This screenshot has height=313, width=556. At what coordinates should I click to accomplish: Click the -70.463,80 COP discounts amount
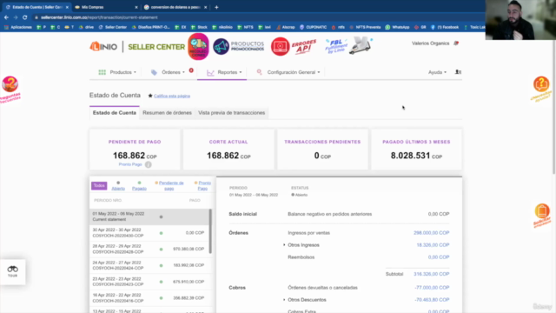coord(432,299)
